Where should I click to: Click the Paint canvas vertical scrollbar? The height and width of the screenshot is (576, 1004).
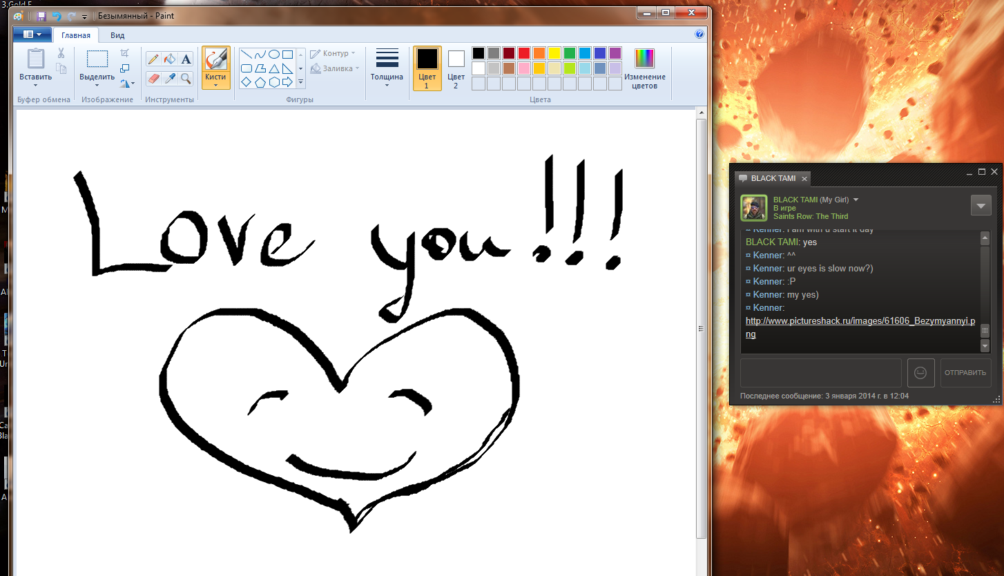tap(702, 328)
